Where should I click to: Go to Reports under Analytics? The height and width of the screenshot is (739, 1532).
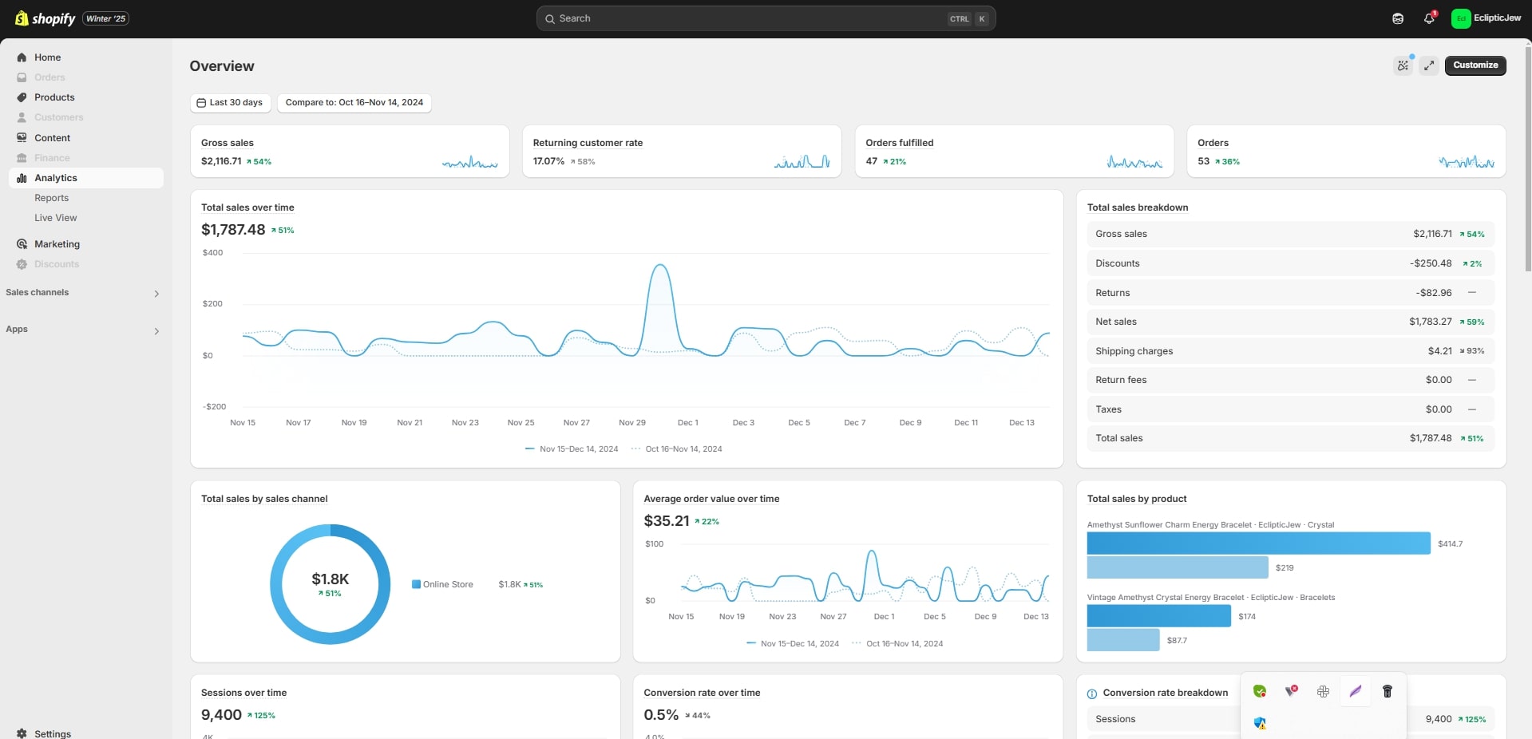click(x=51, y=198)
